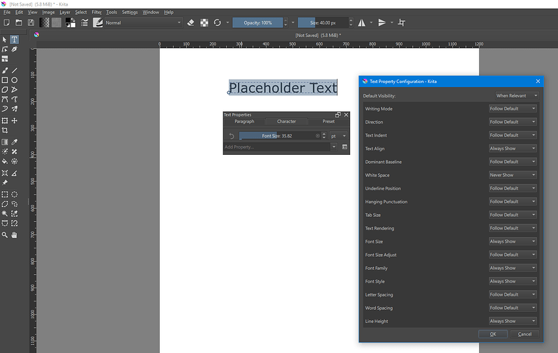Screen dimensions: 558x353
Task: Select the Freehand Brush tool
Action: pos(5,70)
